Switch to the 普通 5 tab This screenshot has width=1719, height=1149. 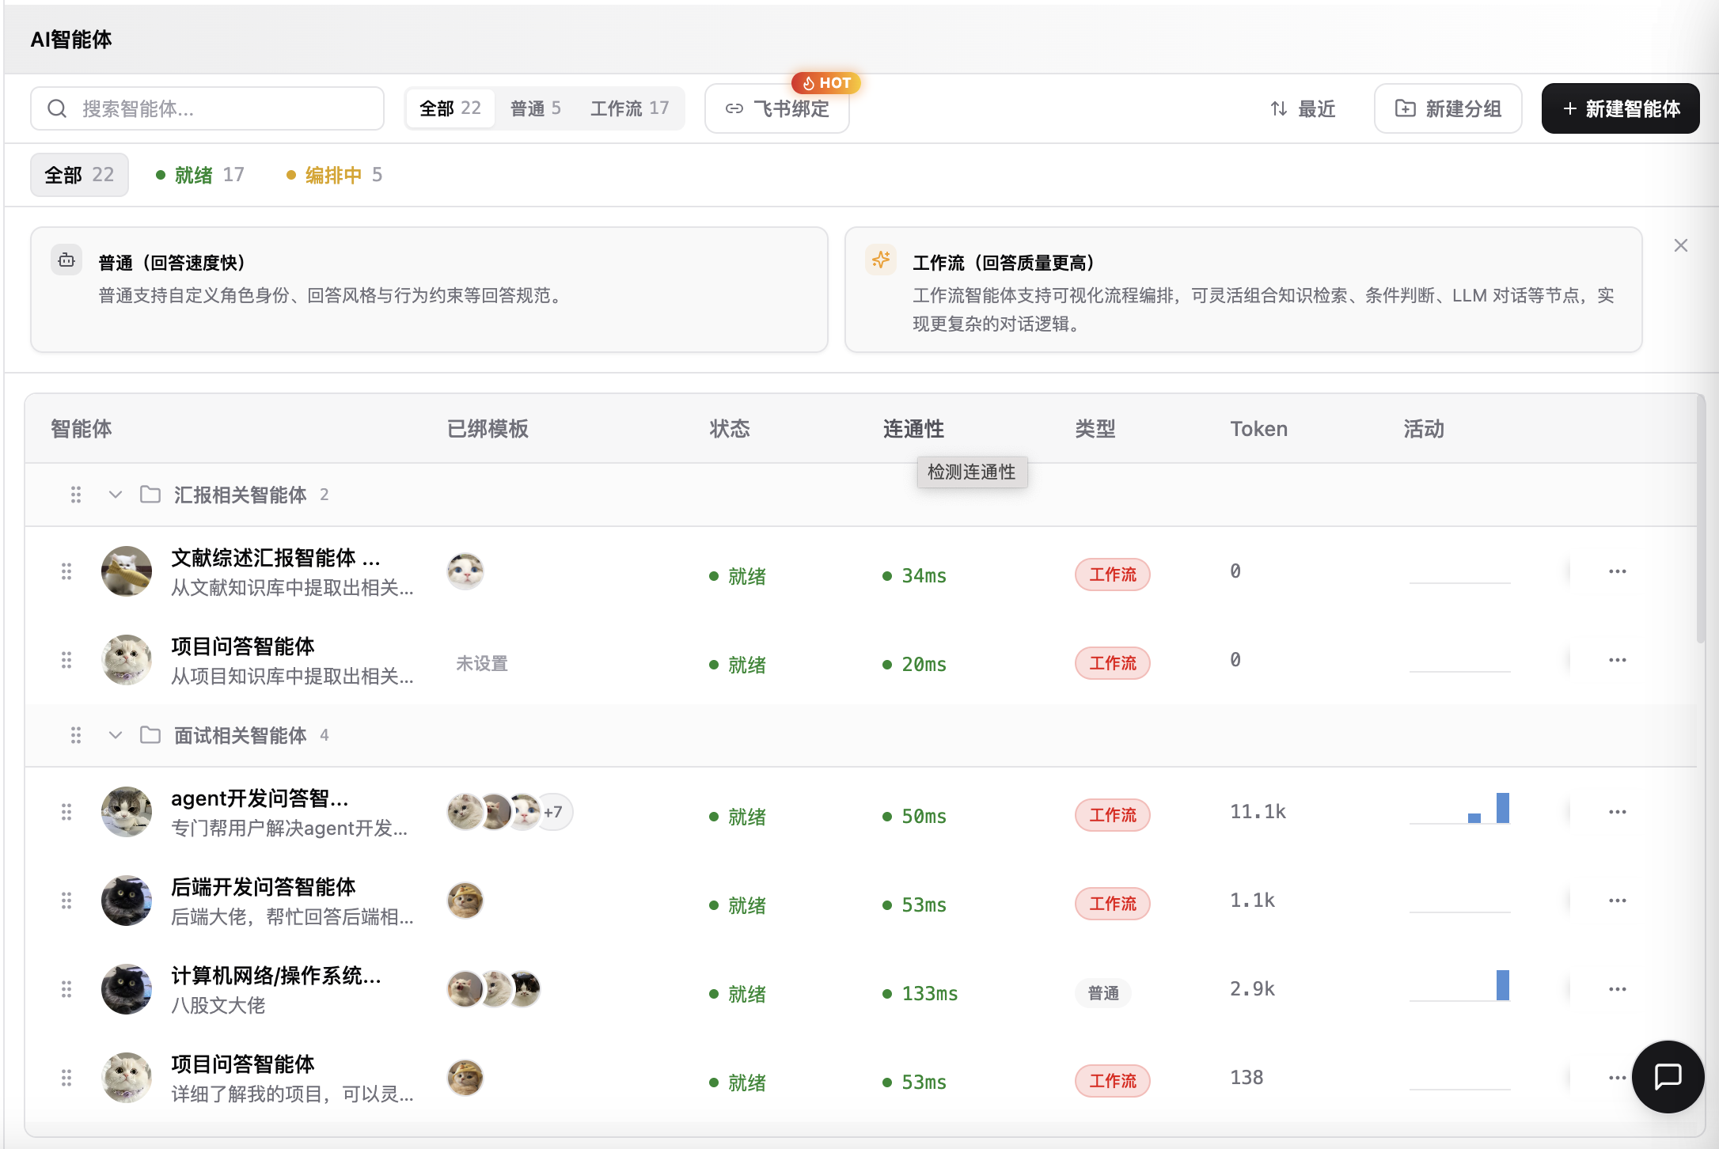point(536,108)
